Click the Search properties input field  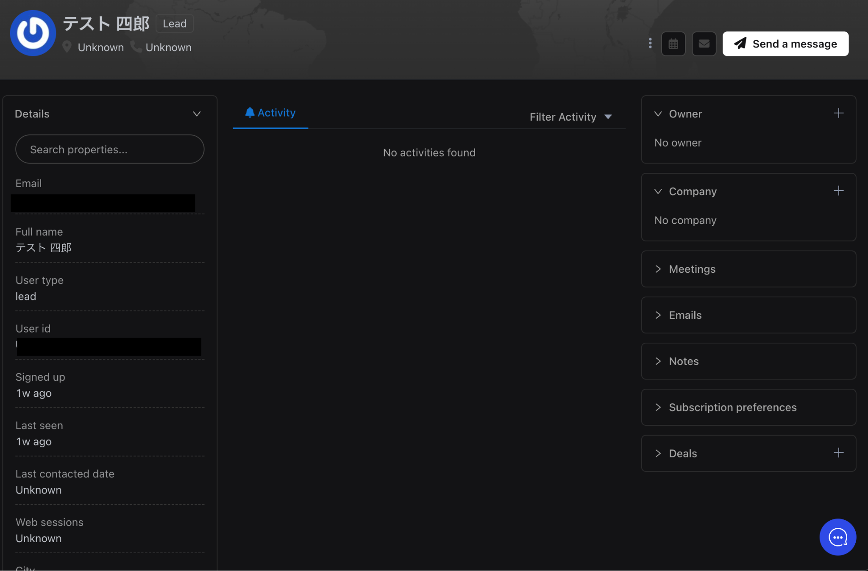click(x=110, y=150)
